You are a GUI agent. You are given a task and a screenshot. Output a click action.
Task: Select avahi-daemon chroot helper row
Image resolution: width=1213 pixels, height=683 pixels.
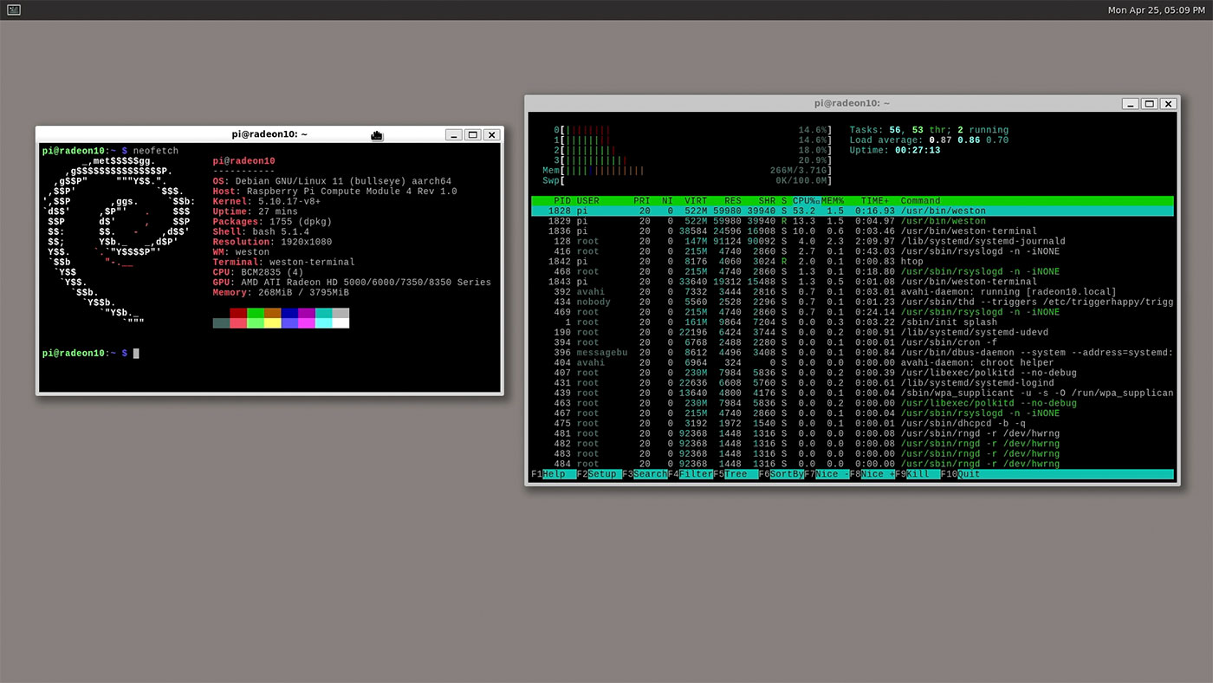pyautogui.click(x=853, y=363)
